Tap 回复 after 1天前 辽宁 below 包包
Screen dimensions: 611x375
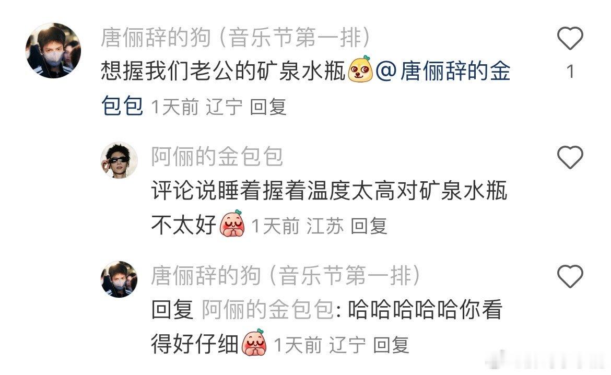pos(268,107)
